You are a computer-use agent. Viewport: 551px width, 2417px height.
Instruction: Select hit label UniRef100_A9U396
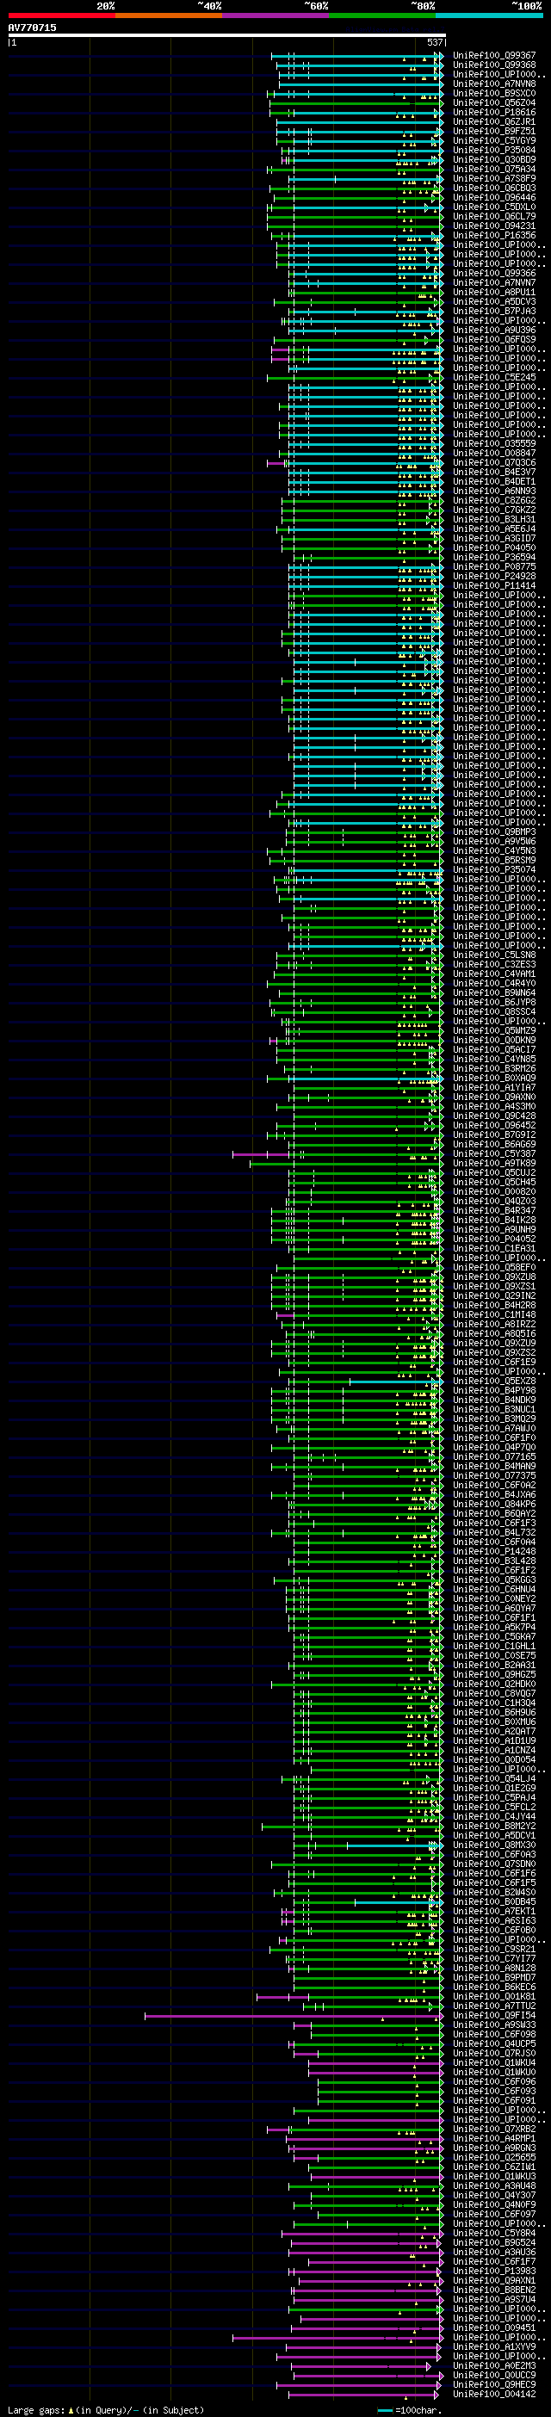point(493,331)
